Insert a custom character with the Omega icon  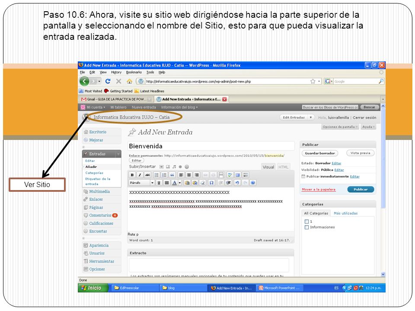tap(211, 183)
